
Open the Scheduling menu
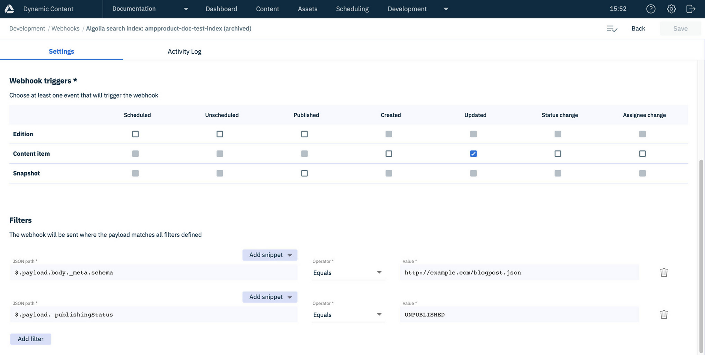(352, 9)
